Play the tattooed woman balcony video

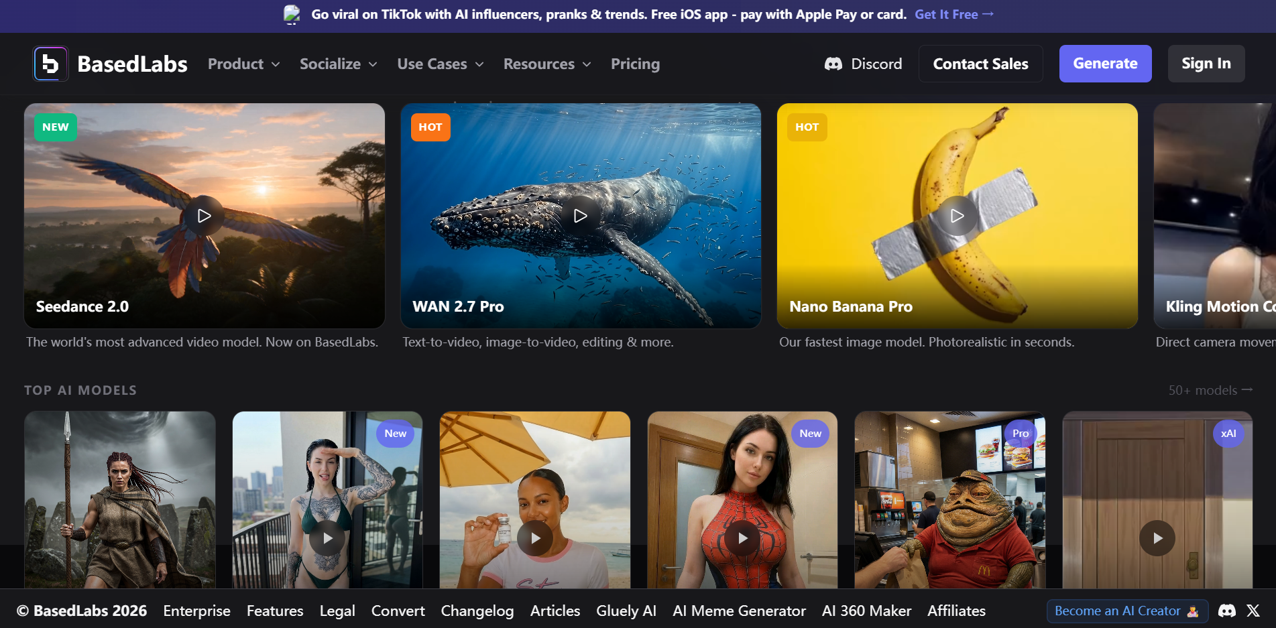pyautogui.click(x=327, y=538)
